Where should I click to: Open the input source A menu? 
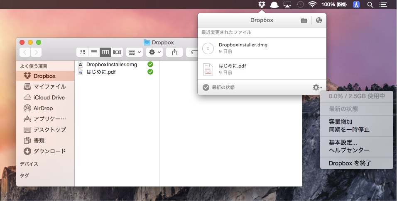click(x=356, y=5)
